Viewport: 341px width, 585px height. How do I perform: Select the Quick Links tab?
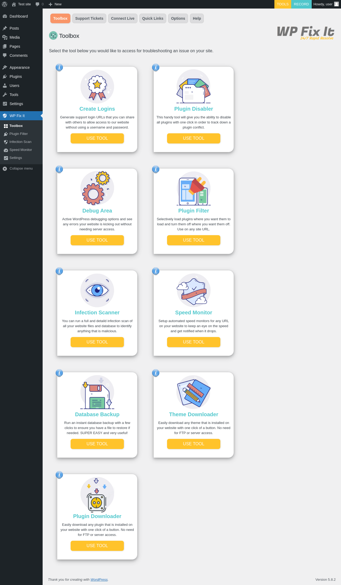(153, 18)
